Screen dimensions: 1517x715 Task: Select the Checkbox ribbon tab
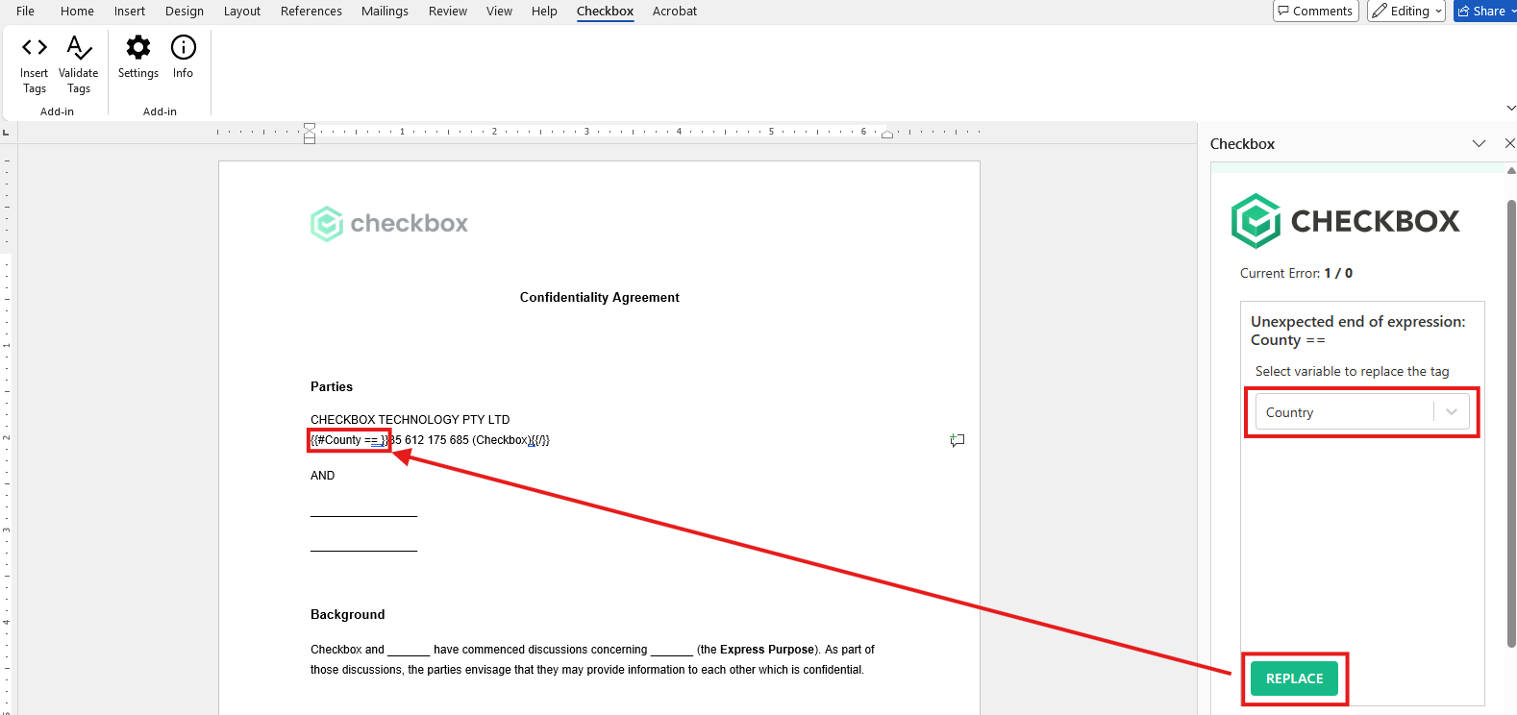point(605,11)
